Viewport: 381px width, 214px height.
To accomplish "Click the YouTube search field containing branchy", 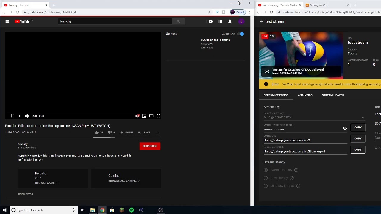I will pyautogui.click(x=115, y=21).
